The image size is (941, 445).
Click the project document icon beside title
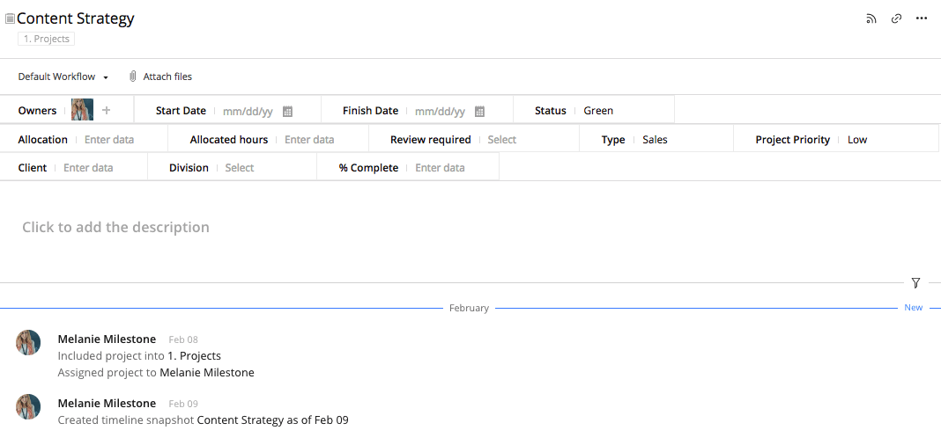tap(10, 18)
